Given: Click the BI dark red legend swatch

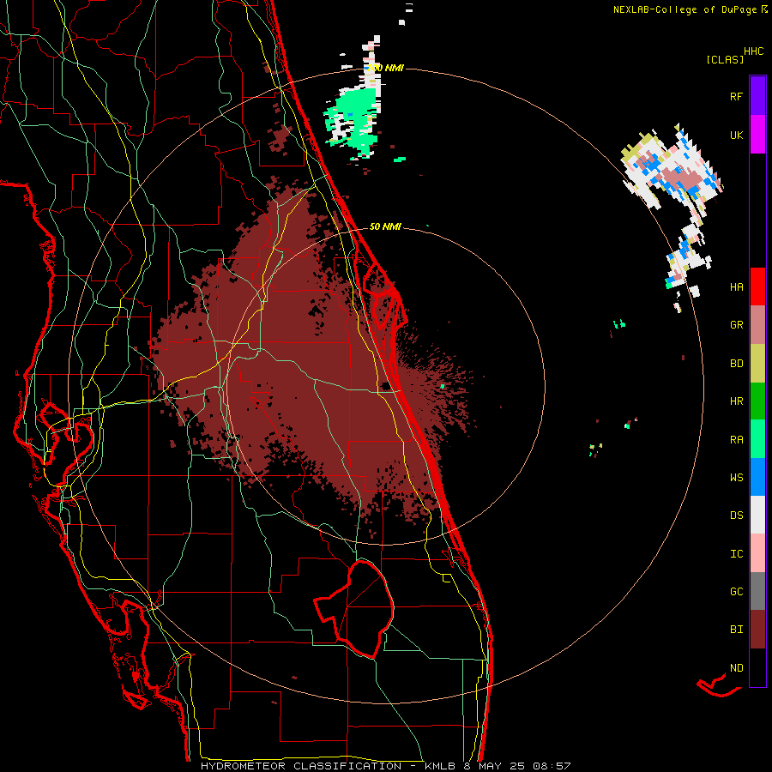Looking at the screenshot, I should click(757, 630).
